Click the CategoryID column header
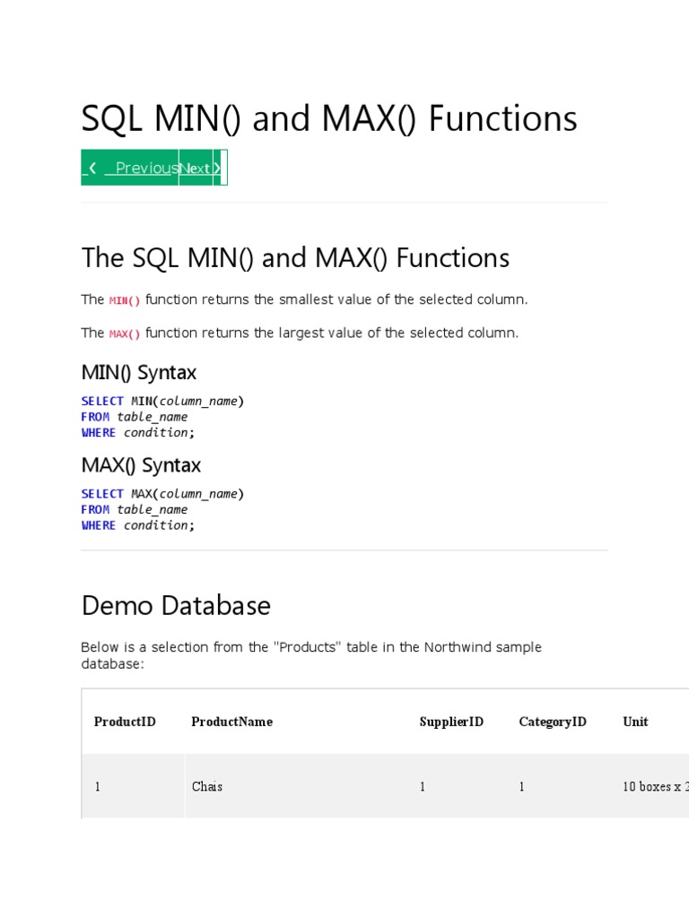689x918 pixels. pos(553,722)
